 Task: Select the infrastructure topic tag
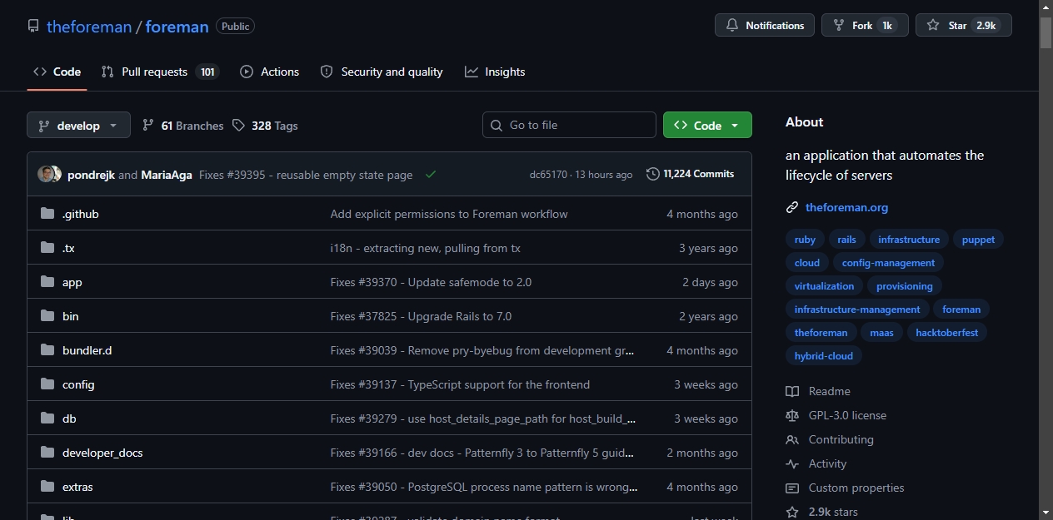click(909, 240)
